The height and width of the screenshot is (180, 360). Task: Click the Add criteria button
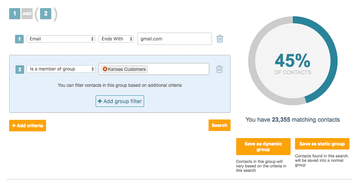click(x=28, y=125)
